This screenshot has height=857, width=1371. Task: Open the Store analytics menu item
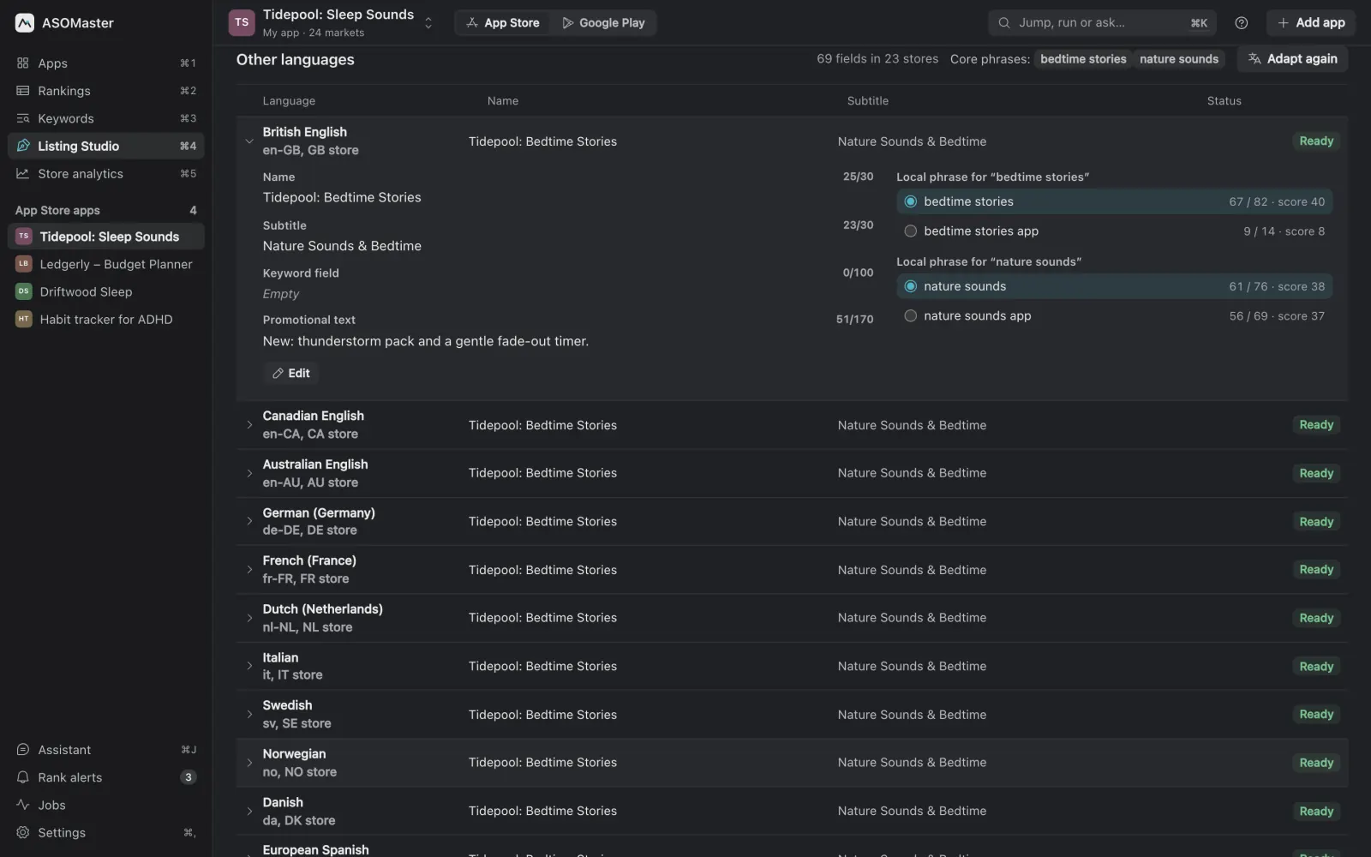106,174
